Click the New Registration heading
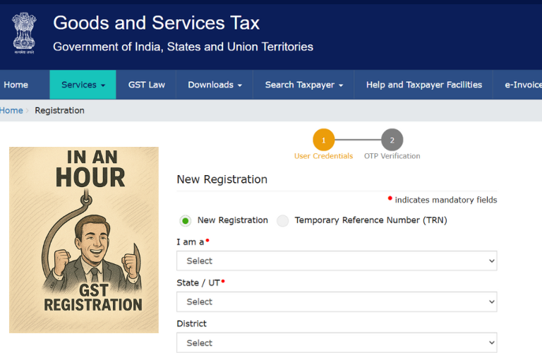 click(222, 179)
